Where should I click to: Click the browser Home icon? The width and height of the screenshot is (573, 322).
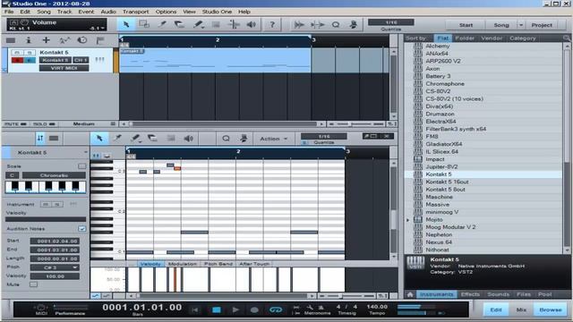[410, 294]
